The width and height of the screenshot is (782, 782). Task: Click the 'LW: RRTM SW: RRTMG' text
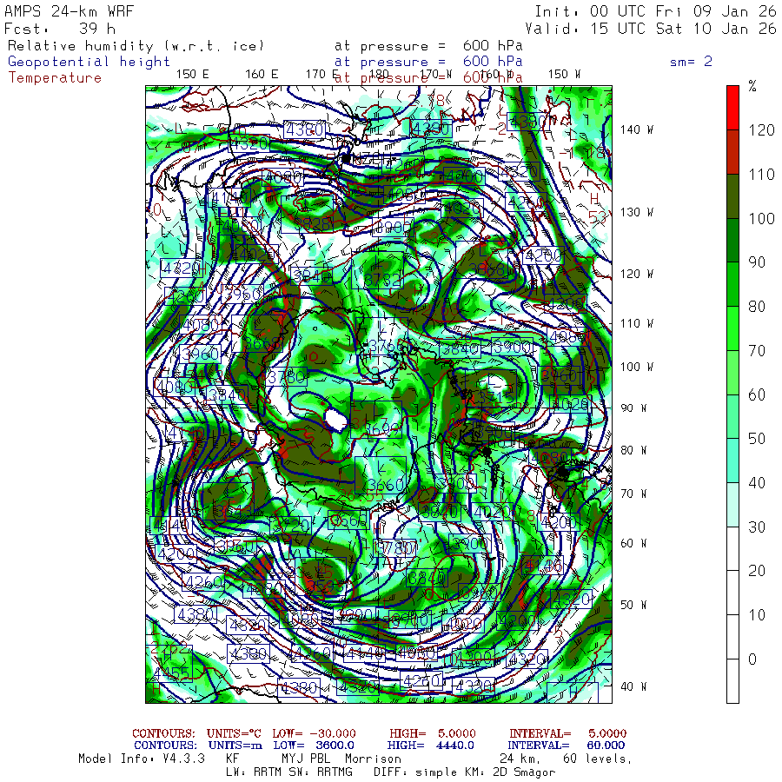[x=289, y=772]
